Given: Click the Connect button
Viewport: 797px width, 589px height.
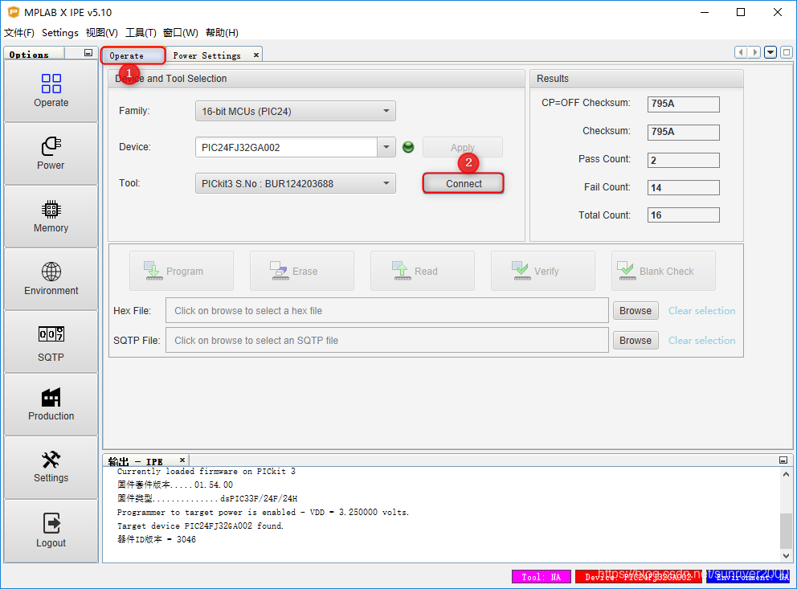Looking at the screenshot, I should tap(464, 183).
